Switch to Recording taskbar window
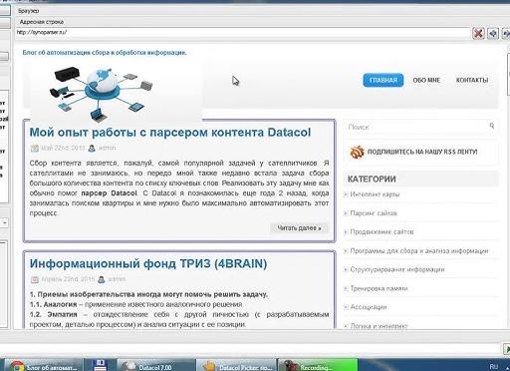Viewport: 510px width, 371px height. tap(318, 365)
